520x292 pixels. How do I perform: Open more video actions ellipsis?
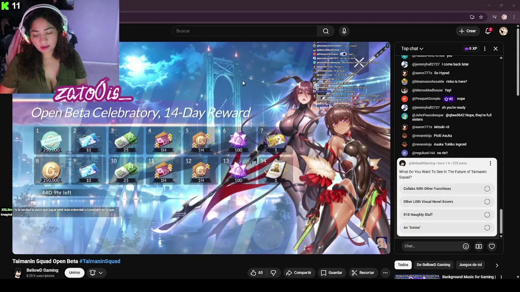385,273
